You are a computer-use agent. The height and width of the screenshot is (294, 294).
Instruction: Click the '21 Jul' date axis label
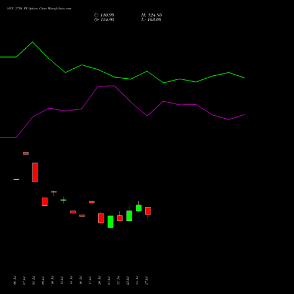(x=109, y=280)
